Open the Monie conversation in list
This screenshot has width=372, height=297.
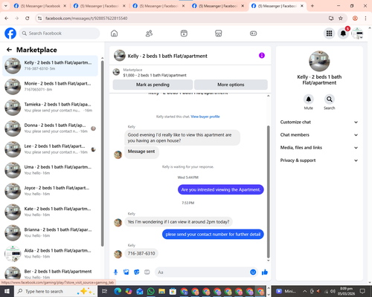[x=50, y=86]
